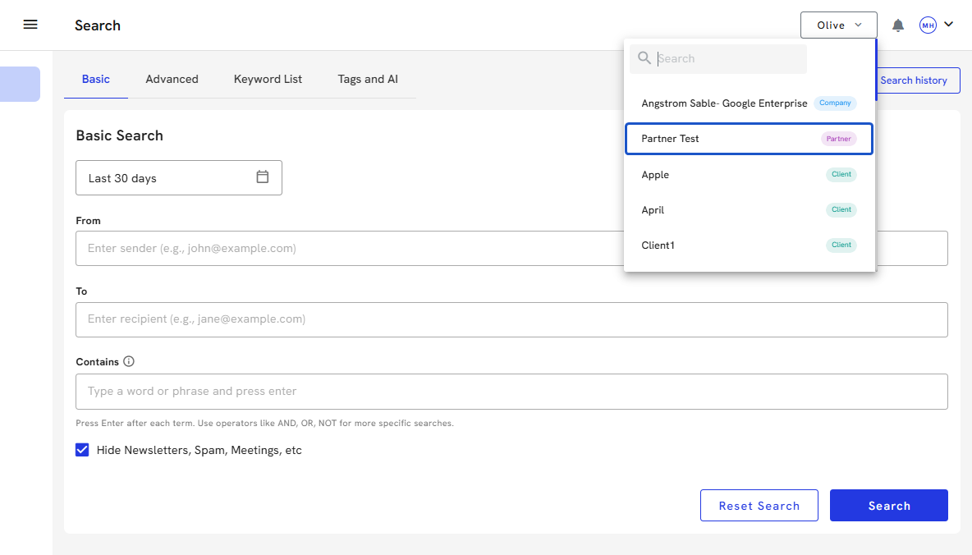This screenshot has width=972, height=555.
Task: Click the magnifier icon in dropdown search
Action: pos(644,58)
